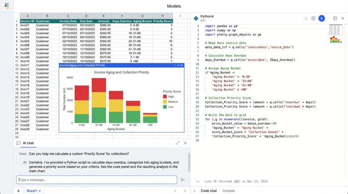This screenshot has height=194, width=348.
Task: Select the AI chat tab label
Action: pyautogui.click(x=28, y=143)
